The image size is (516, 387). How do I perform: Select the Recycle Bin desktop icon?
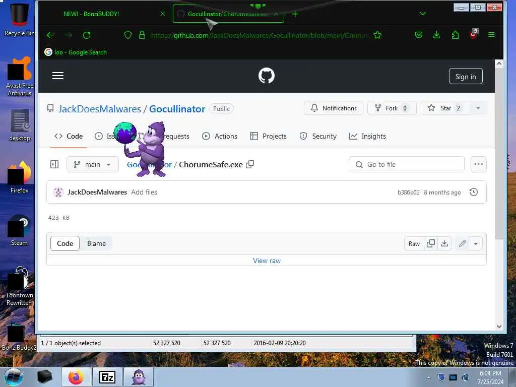click(x=19, y=19)
